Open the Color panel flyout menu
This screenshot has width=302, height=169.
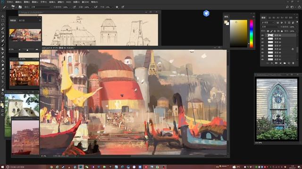(x=253, y=17)
